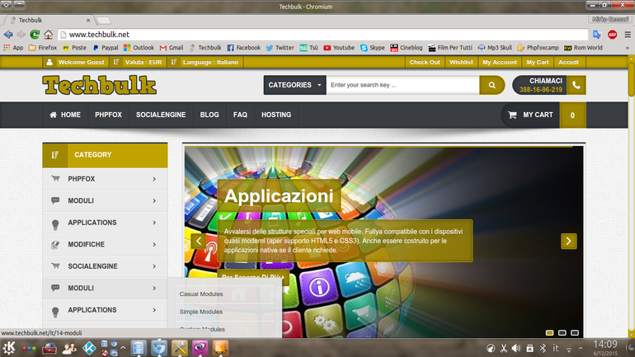Click the cart icon beside SOCIALENGINE category

(55, 266)
